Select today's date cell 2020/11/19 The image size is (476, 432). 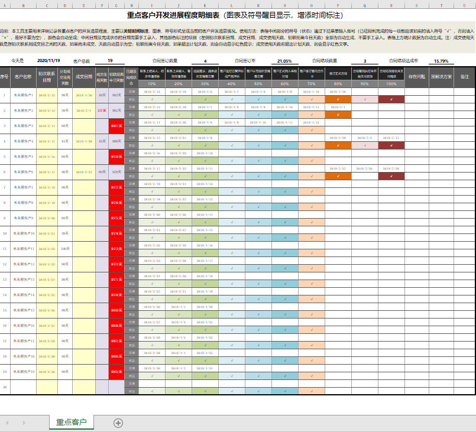(x=48, y=61)
